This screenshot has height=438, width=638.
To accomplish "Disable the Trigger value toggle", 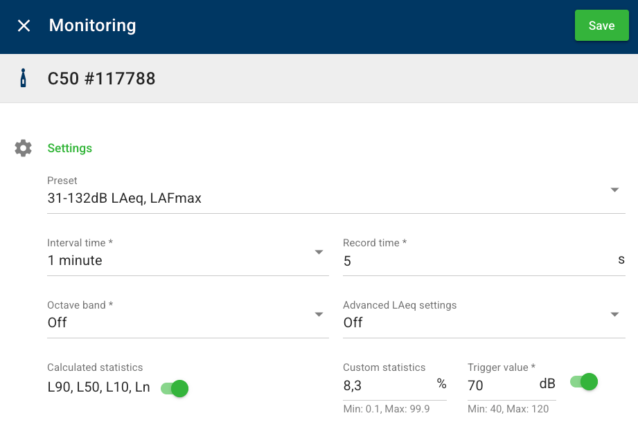I will coord(584,381).
